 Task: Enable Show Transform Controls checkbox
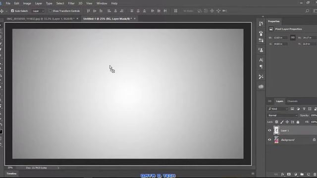pos(50,11)
